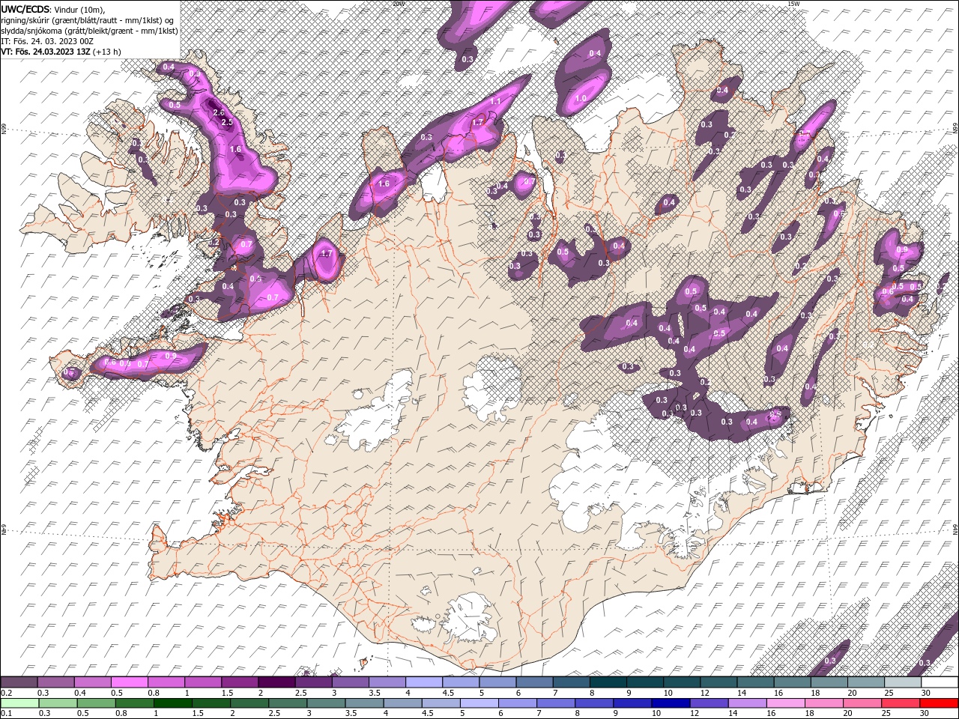The height and width of the screenshot is (719, 959).
Task: Pick the dark purple 2 swatch, upper legend
Action: tap(276, 682)
